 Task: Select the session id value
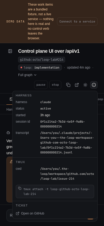(63, 124)
